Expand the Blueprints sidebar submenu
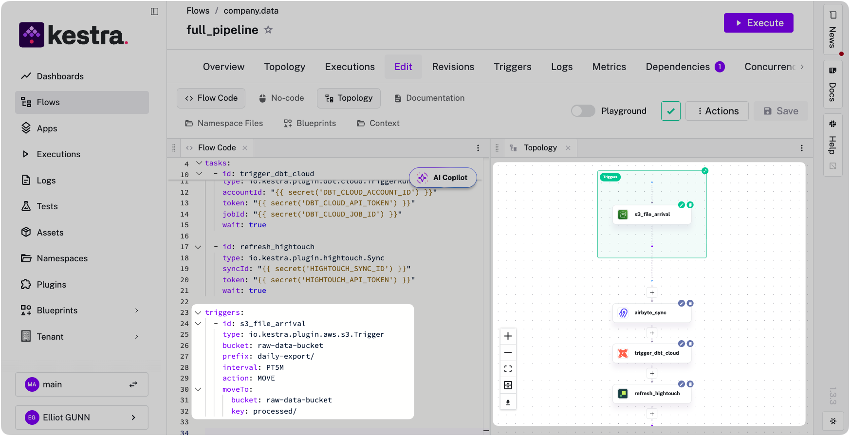850x436 pixels. coord(137,310)
